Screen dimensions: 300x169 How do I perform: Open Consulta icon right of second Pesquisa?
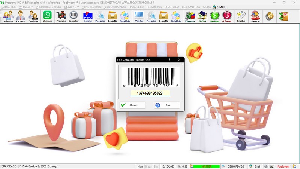[163, 16]
